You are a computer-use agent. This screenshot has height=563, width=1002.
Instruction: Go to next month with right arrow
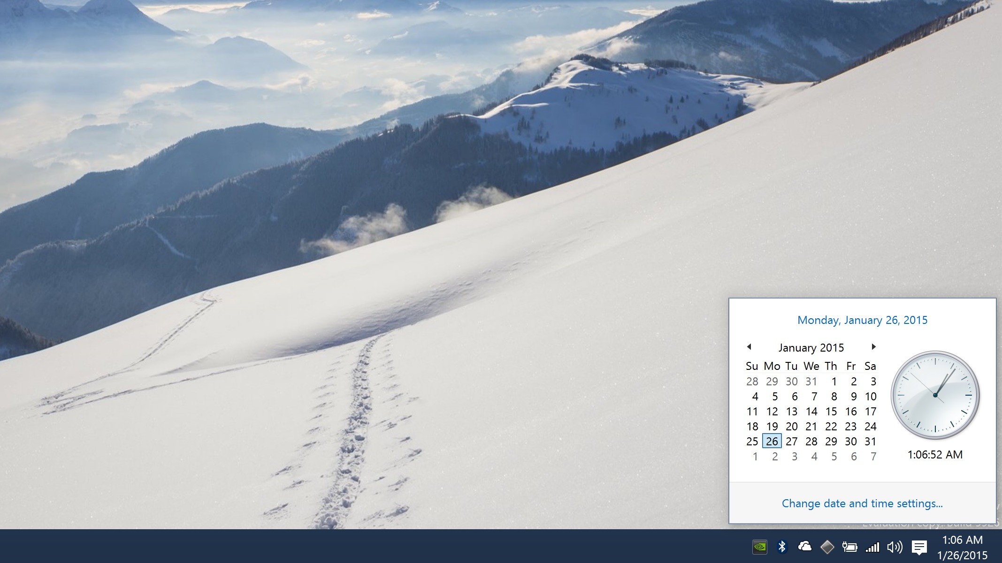pyautogui.click(x=873, y=347)
